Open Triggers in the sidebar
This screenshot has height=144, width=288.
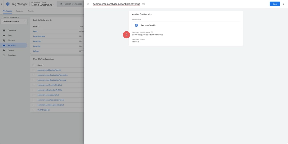pos(11,40)
